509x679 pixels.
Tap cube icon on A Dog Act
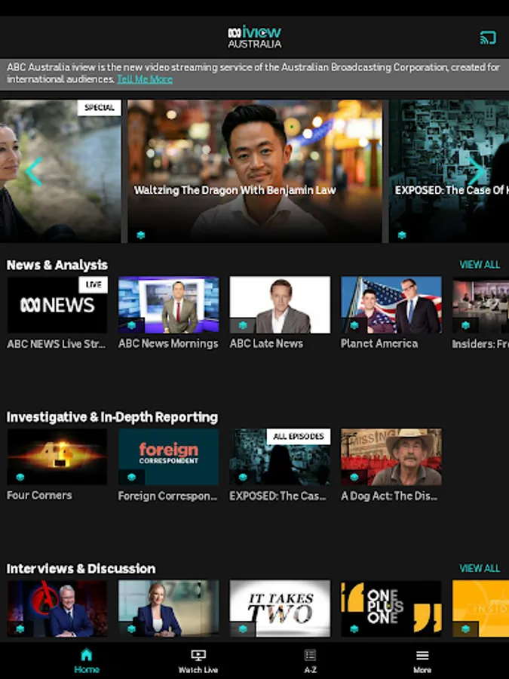point(354,478)
